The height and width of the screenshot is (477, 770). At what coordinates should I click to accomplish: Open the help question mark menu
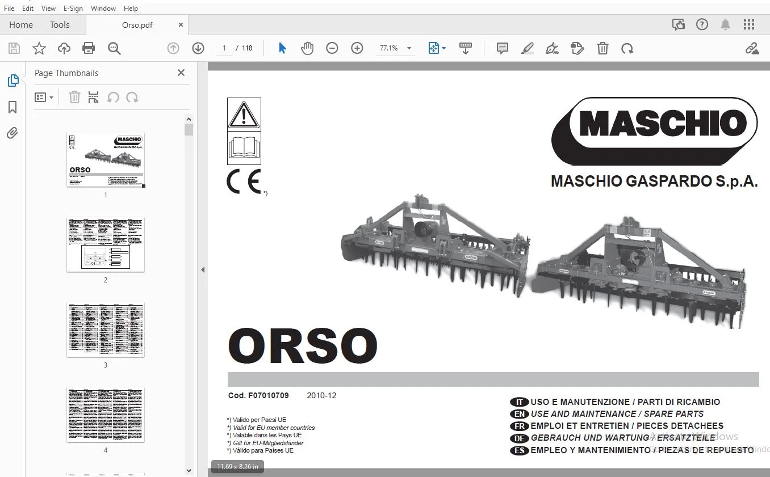coord(702,24)
